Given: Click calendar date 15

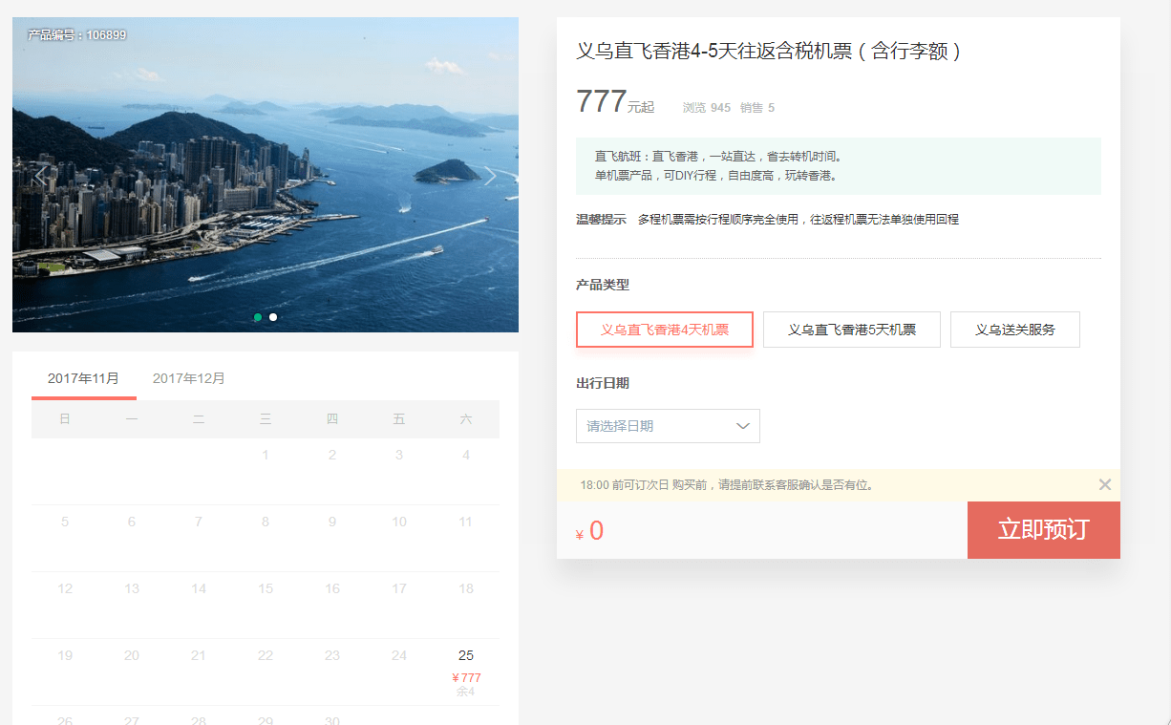Looking at the screenshot, I should pos(266,588).
